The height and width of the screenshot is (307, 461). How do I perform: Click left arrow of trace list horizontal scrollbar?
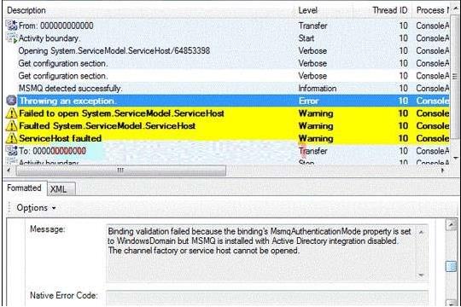click(9, 170)
